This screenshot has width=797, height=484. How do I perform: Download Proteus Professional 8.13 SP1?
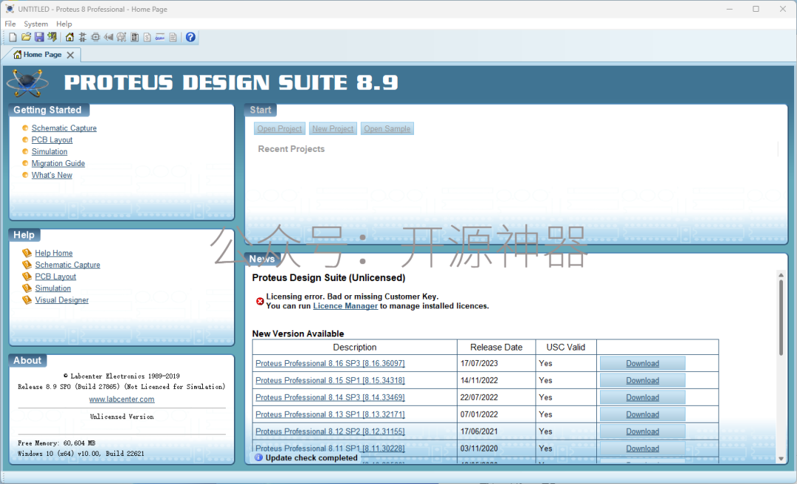point(643,415)
